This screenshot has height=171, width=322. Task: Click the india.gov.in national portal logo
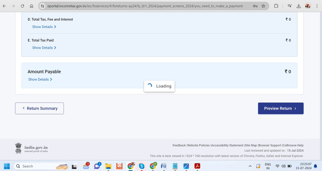[x=32, y=148]
